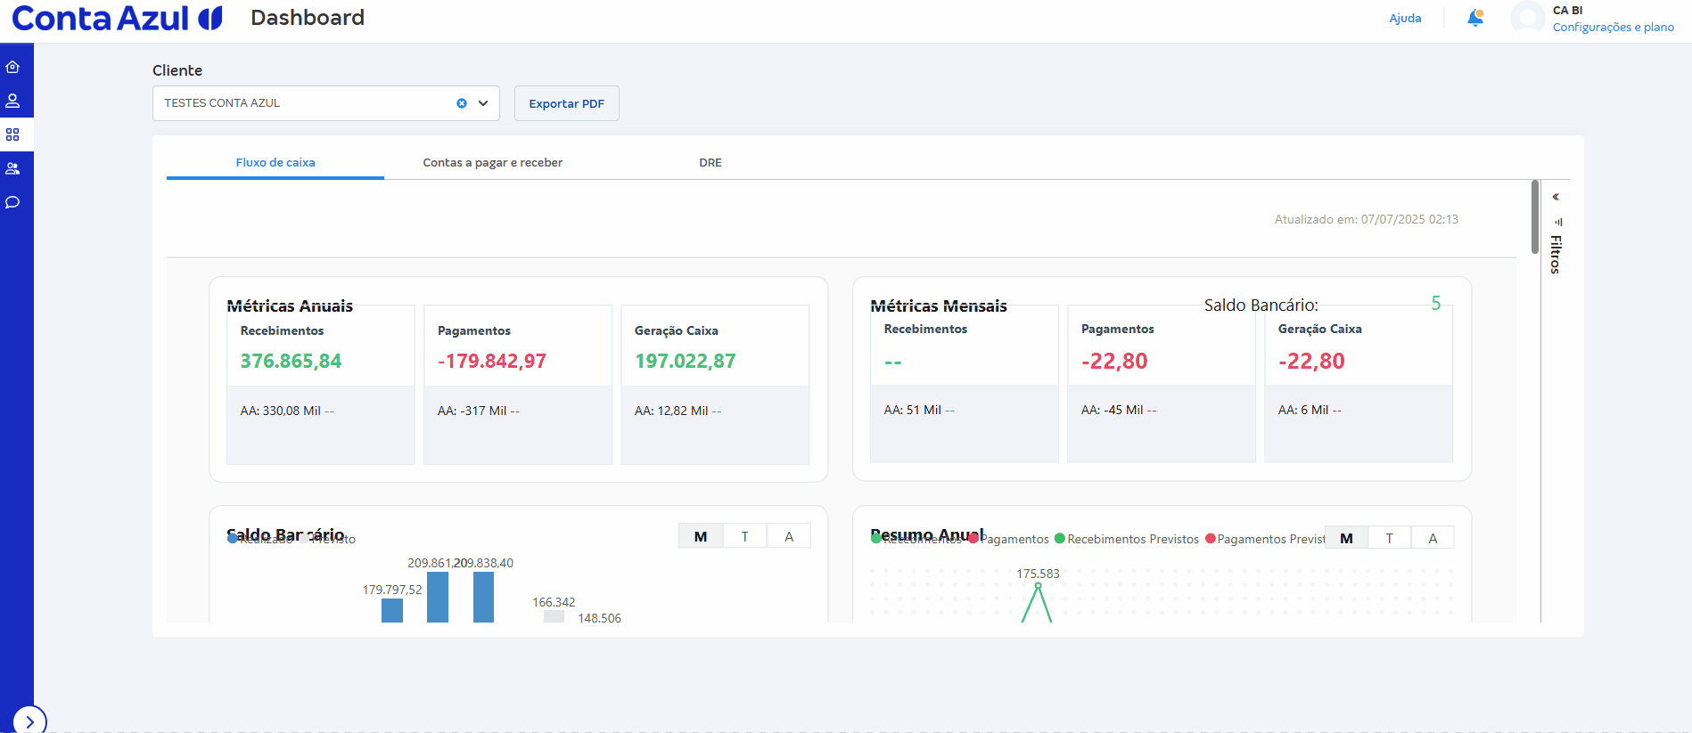
Task: Clear the selected client with the x icon
Action: coord(462,103)
